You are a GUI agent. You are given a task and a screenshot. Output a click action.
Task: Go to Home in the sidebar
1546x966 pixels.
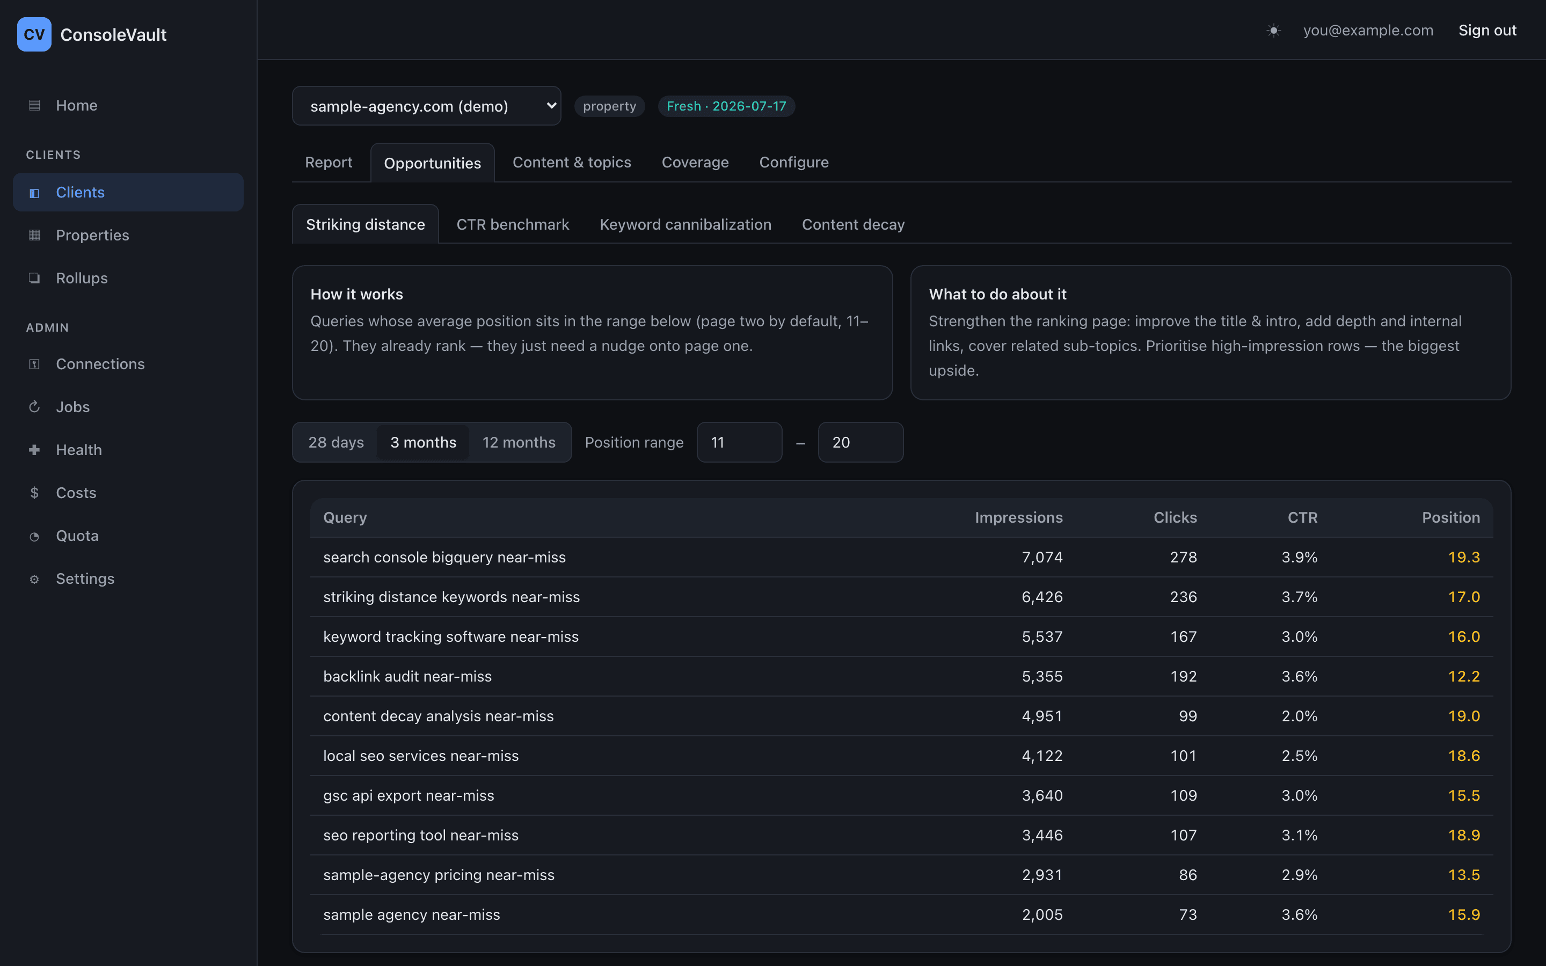pos(128,105)
